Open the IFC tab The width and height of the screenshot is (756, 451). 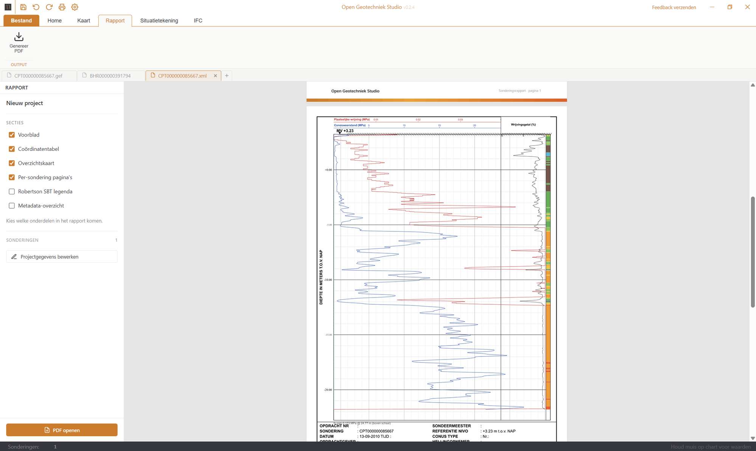[x=198, y=20]
